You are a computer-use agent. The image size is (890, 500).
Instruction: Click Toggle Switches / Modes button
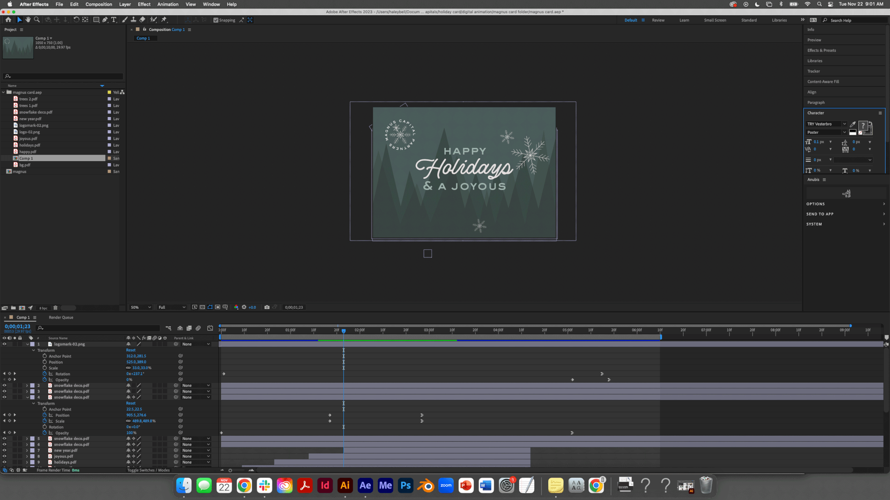pyautogui.click(x=148, y=470)
